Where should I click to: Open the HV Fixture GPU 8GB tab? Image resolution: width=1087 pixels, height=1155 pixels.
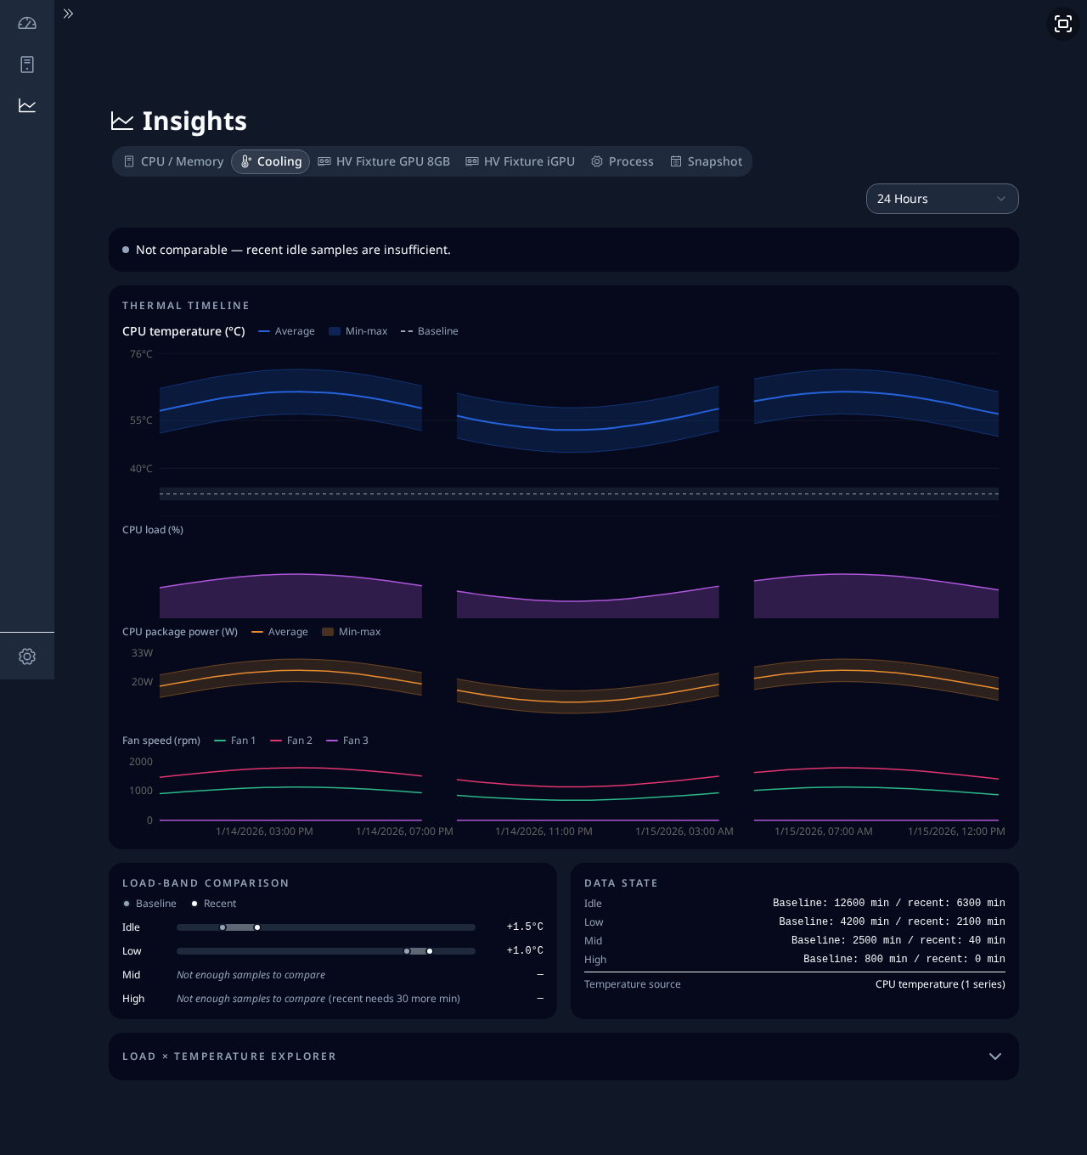(x=384, y=161)
